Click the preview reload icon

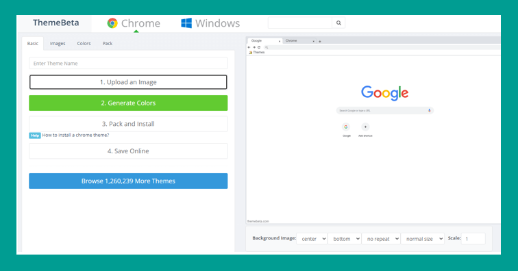[x=259, y=47]
